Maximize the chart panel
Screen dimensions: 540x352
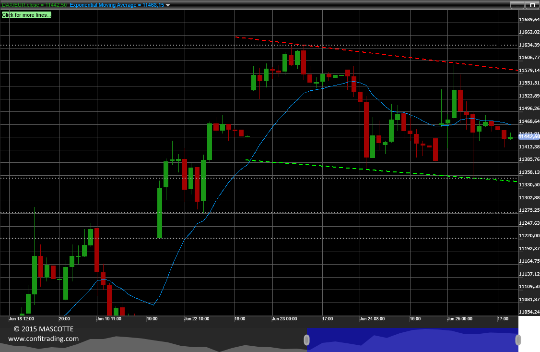pyautogui.click(x=532, y=5)
